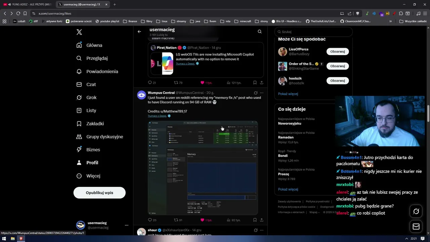Click the Zakładki bookmark icon in sidebar

coord(79,124)
